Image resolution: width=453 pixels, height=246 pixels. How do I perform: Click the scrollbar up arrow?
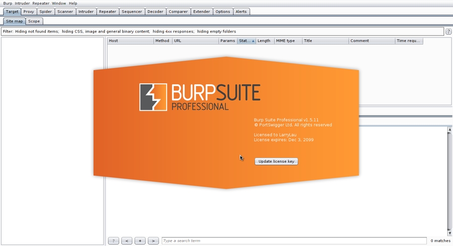click(450, 130)
